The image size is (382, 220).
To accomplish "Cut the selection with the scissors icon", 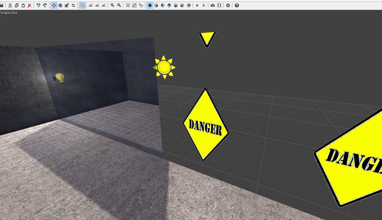I will point(10,5).
